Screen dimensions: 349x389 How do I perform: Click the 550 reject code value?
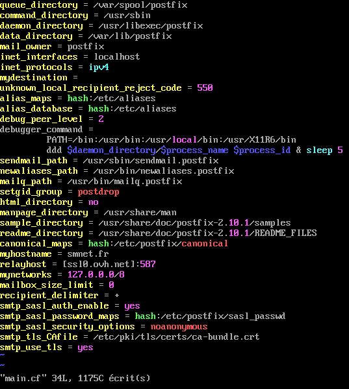[205, 88]
